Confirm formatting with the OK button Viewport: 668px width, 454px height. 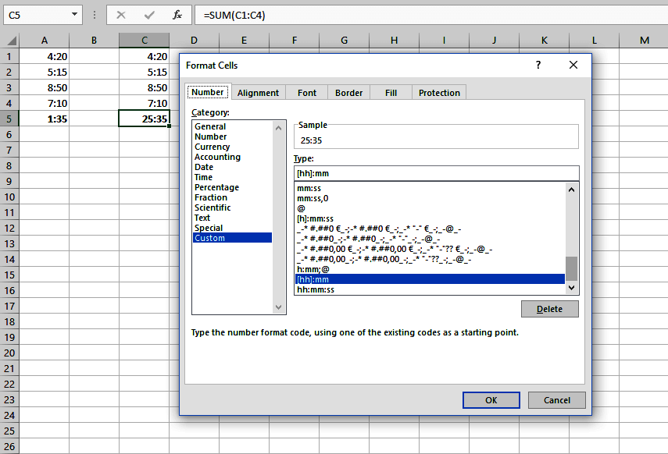(491, 399)
